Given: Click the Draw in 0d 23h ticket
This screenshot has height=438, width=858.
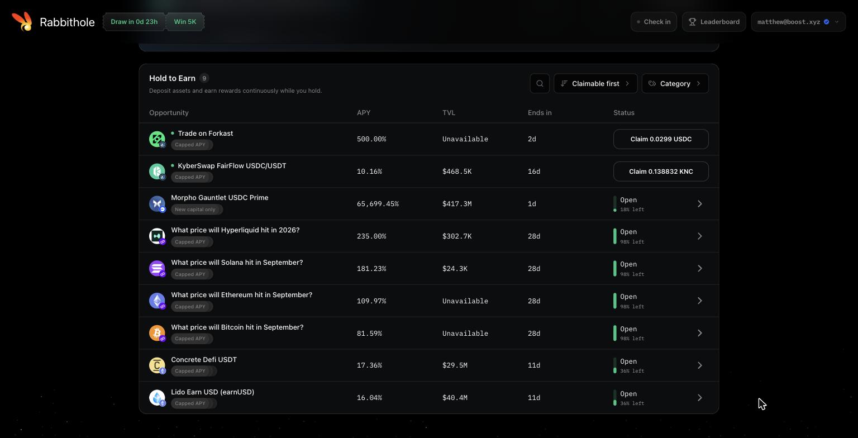Looking at the screenshot, I should coord(134,22).
